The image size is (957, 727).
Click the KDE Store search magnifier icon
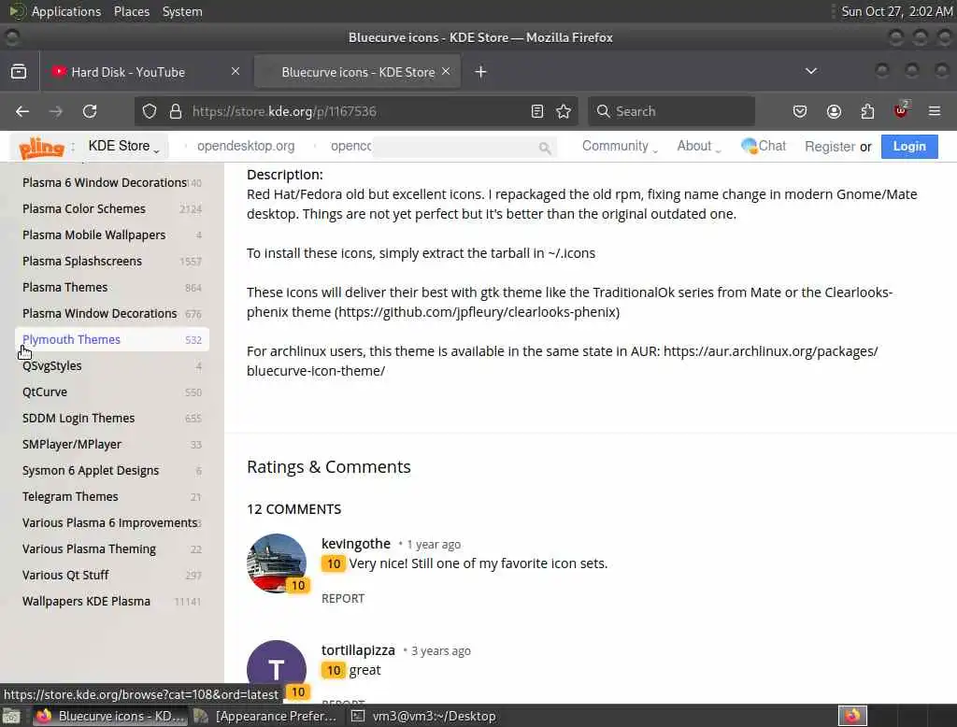[x=545, y=148]
